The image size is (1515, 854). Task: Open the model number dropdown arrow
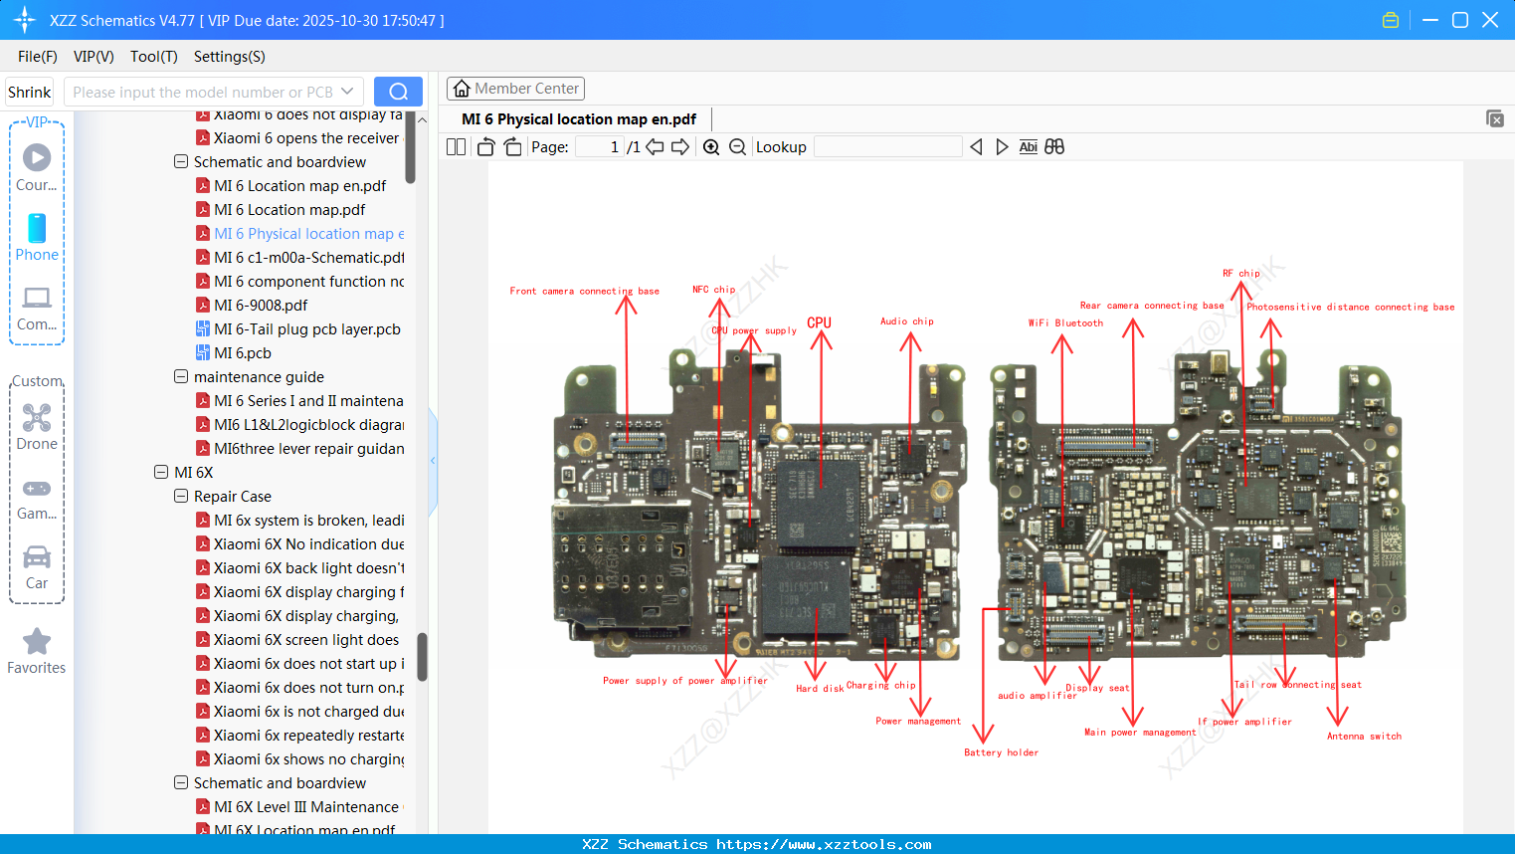[347, 92]
